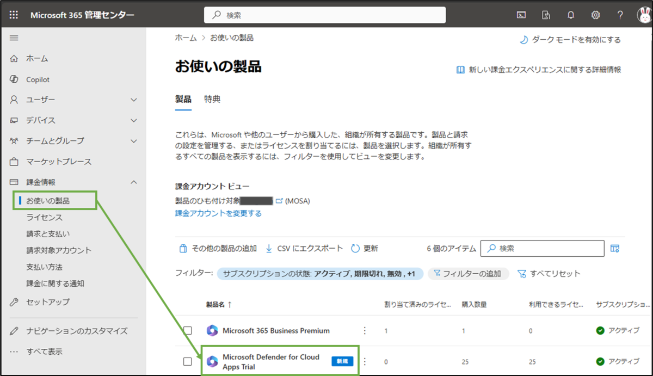Open Cloud Shell icon in header

pyautogui.click(x=521, y=15)
